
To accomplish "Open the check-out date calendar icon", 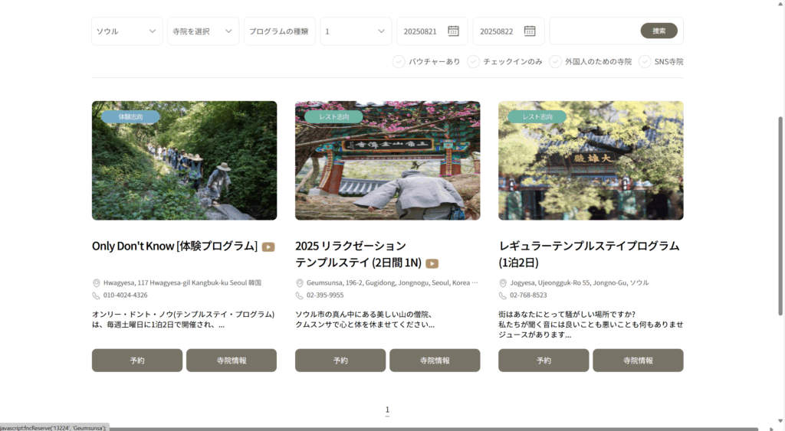I will [x=529, y=31].
